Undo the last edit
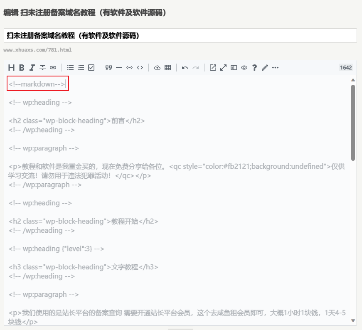This screenshot has width=362, height=330. coord(185,67)
